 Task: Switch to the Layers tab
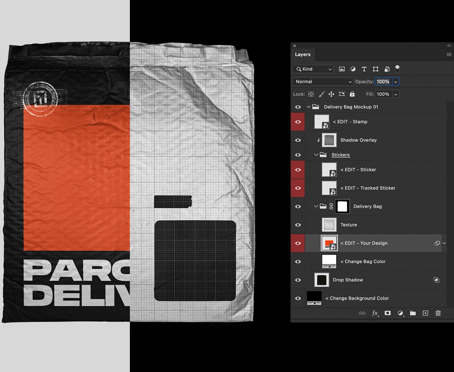303,54
